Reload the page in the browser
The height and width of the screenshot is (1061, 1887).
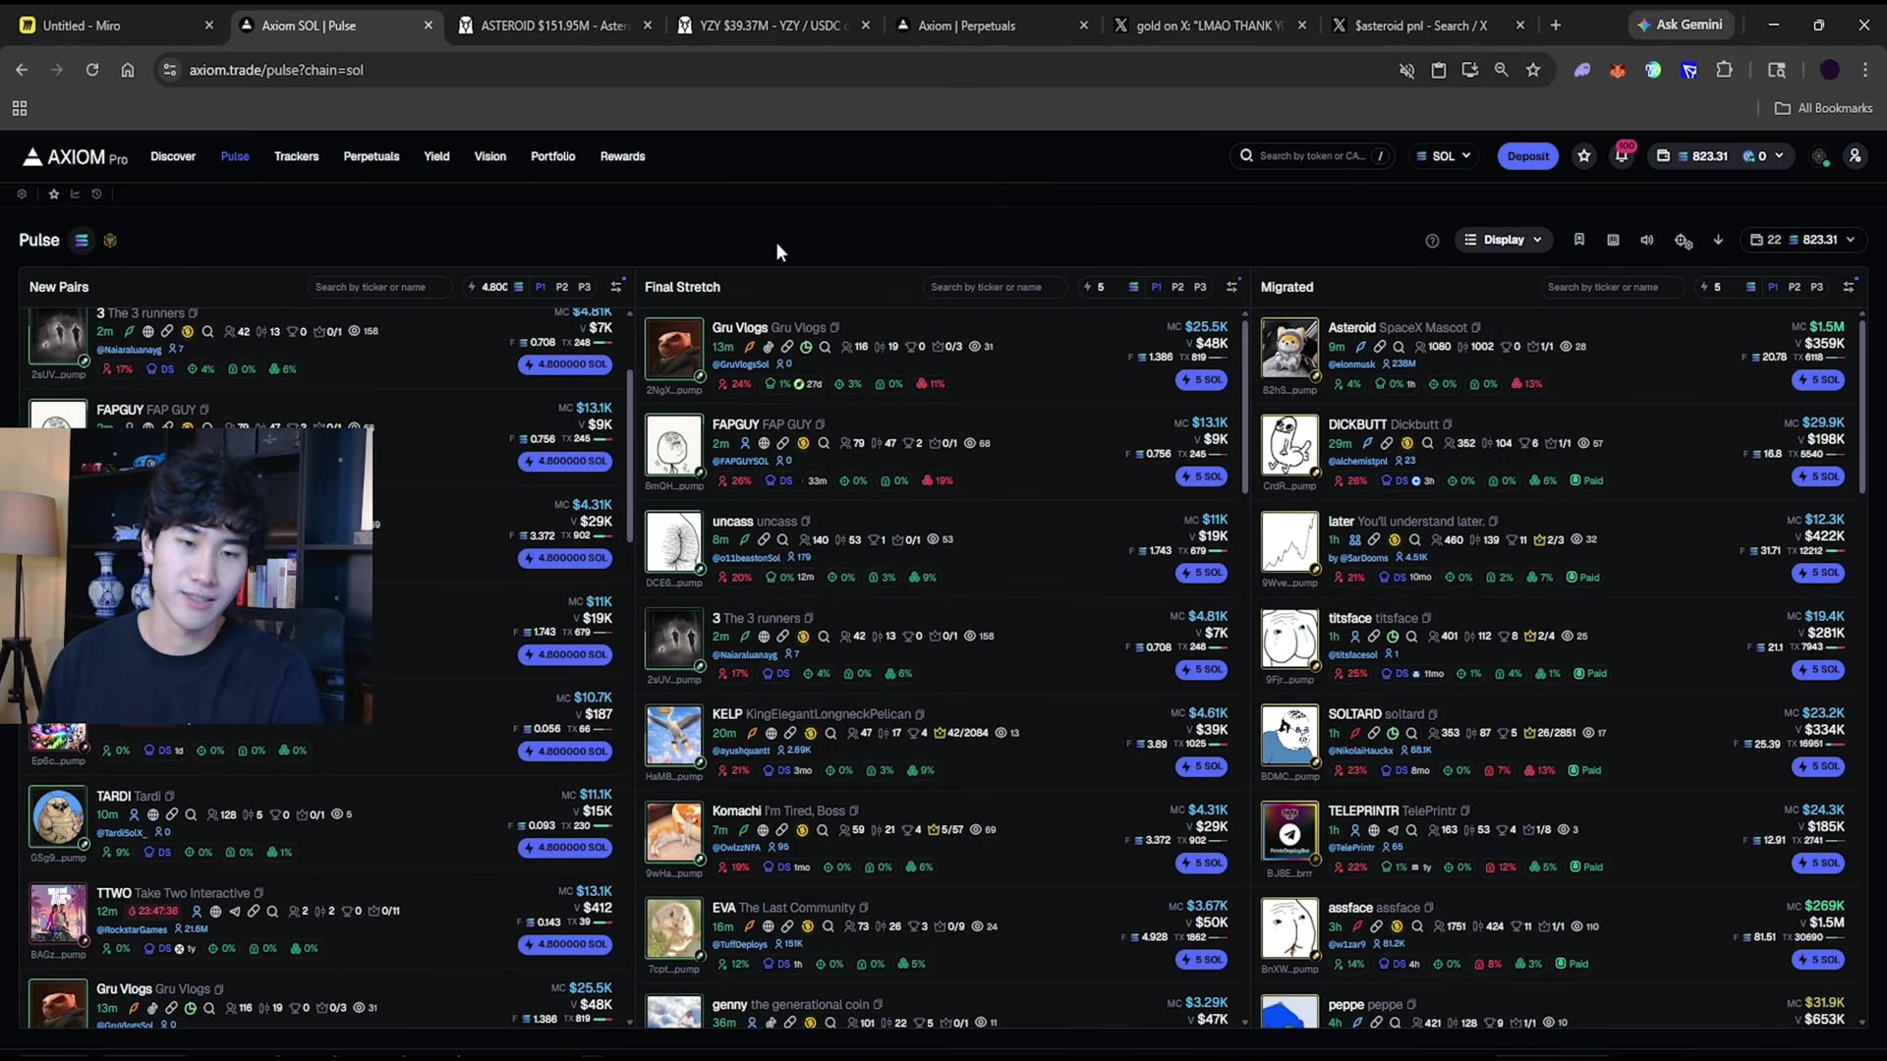[92, 70]
